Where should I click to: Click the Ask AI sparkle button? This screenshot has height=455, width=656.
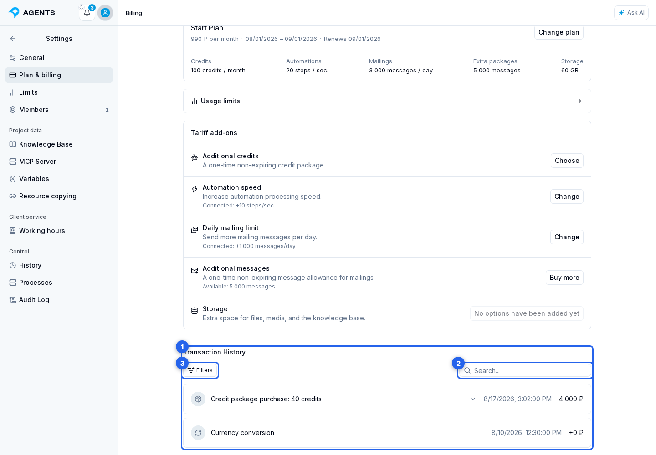[x=631, y=13]
